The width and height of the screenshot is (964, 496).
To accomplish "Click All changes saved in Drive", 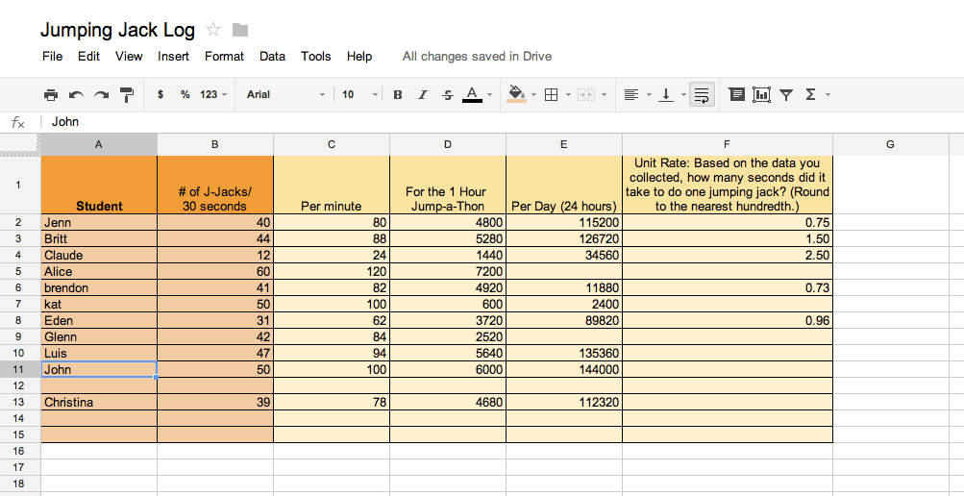I will 477,56.
